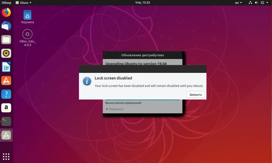Select the running Software Updater dock icon
Screen dimensions: 272x163
point(6,135)
